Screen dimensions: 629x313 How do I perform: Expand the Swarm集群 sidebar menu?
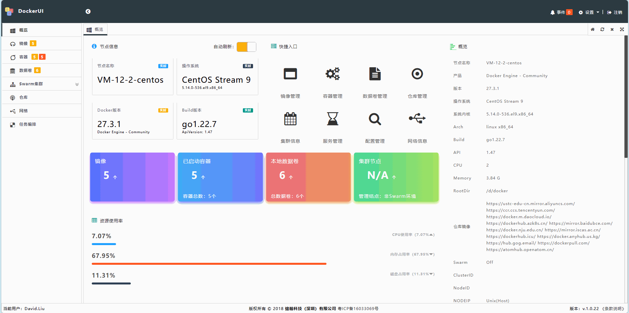[42, 84]
